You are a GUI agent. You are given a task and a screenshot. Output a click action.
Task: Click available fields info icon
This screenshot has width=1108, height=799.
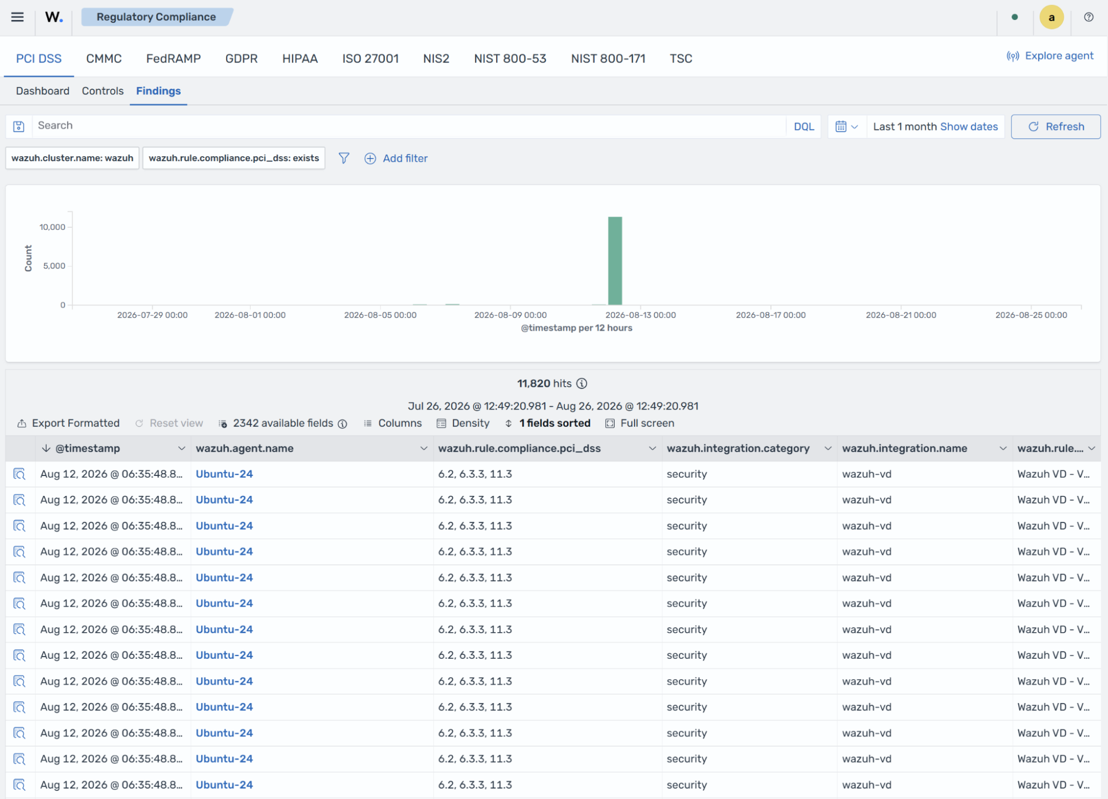coord(343,424)
